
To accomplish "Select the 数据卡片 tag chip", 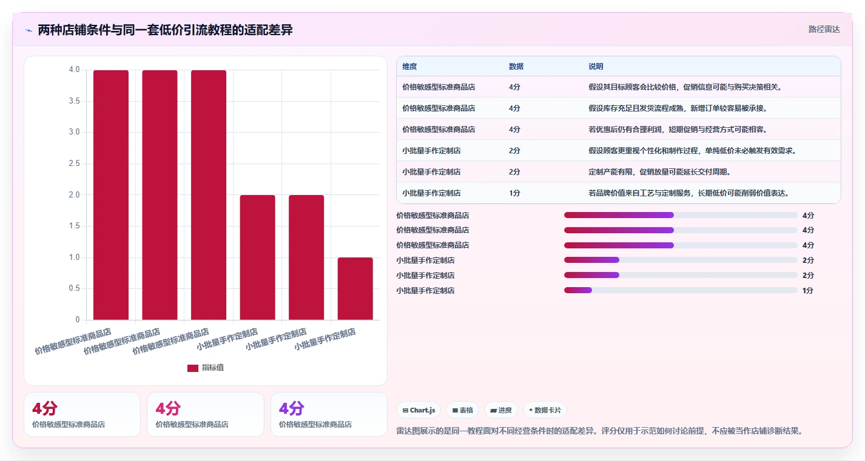I will pyautogui.click(x=545, y=410).
